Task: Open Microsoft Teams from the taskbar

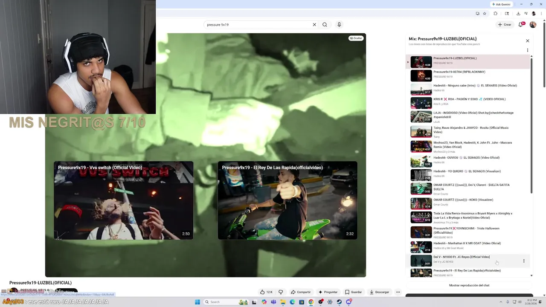Action: click(273, 302)
